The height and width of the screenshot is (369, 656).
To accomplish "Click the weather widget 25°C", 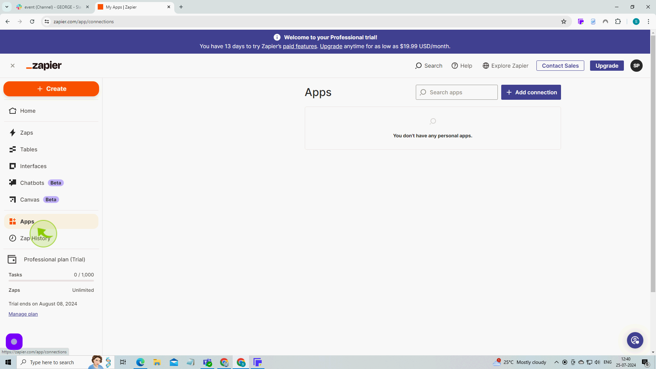I will click(519, 362).
